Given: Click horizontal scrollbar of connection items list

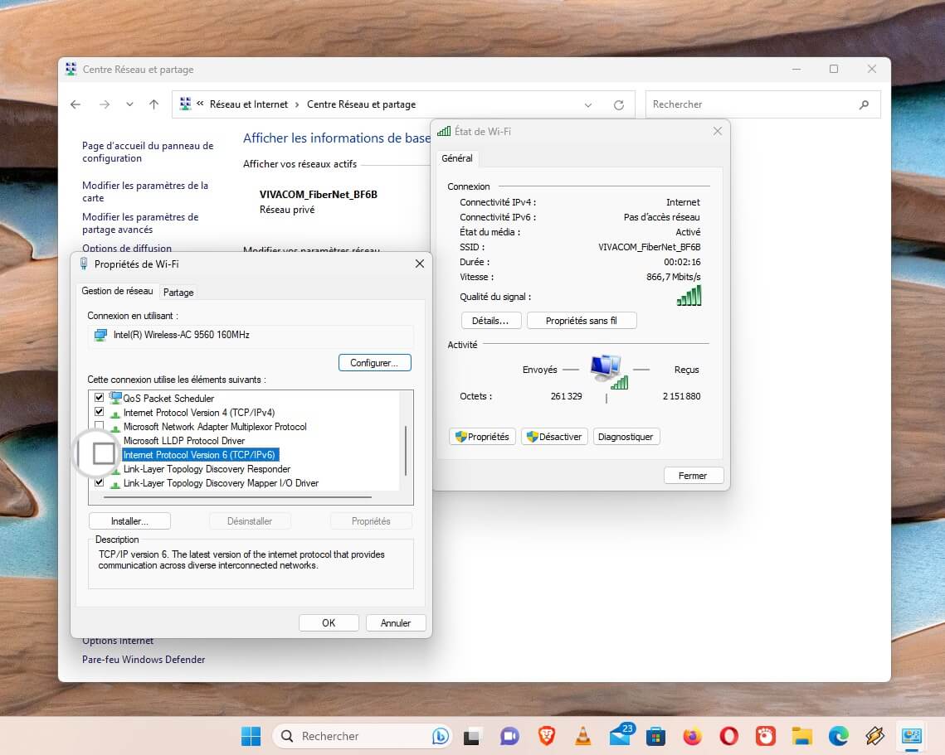Looking at the screenshot, I should pyautogui.click(x=237, y=497).
